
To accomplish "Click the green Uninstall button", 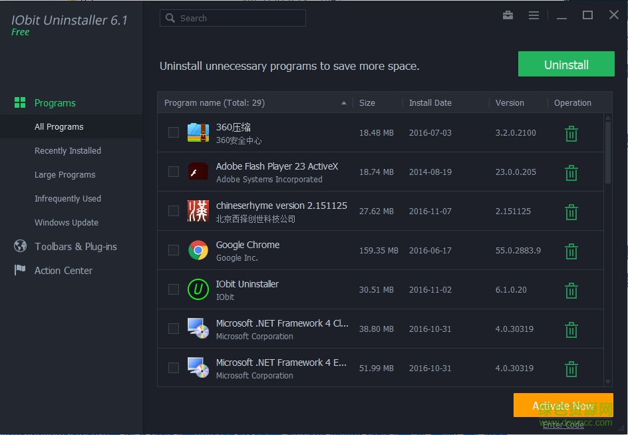I will (566, 64).
